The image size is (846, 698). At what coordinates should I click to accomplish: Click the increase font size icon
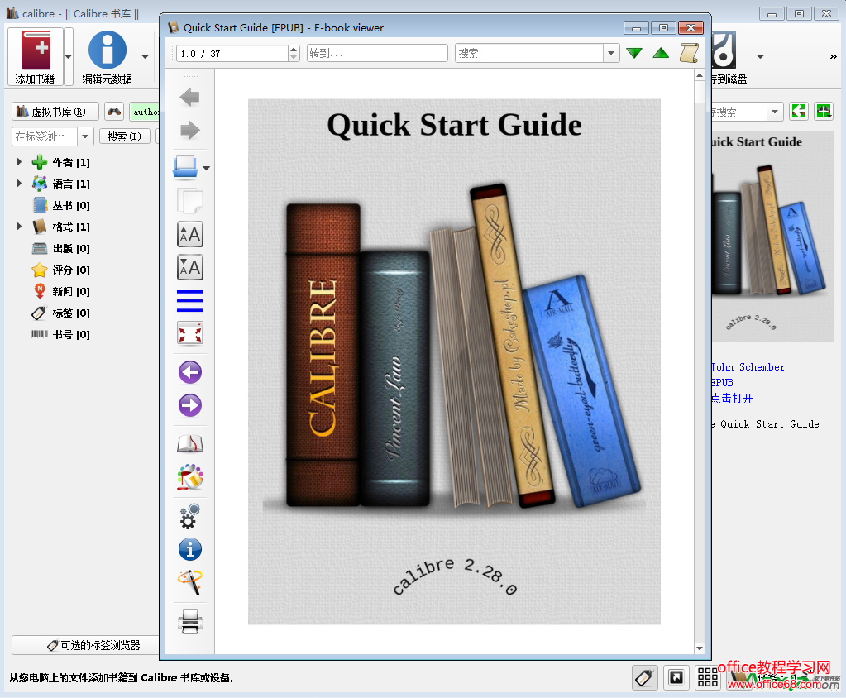click(x=190, y=235)
